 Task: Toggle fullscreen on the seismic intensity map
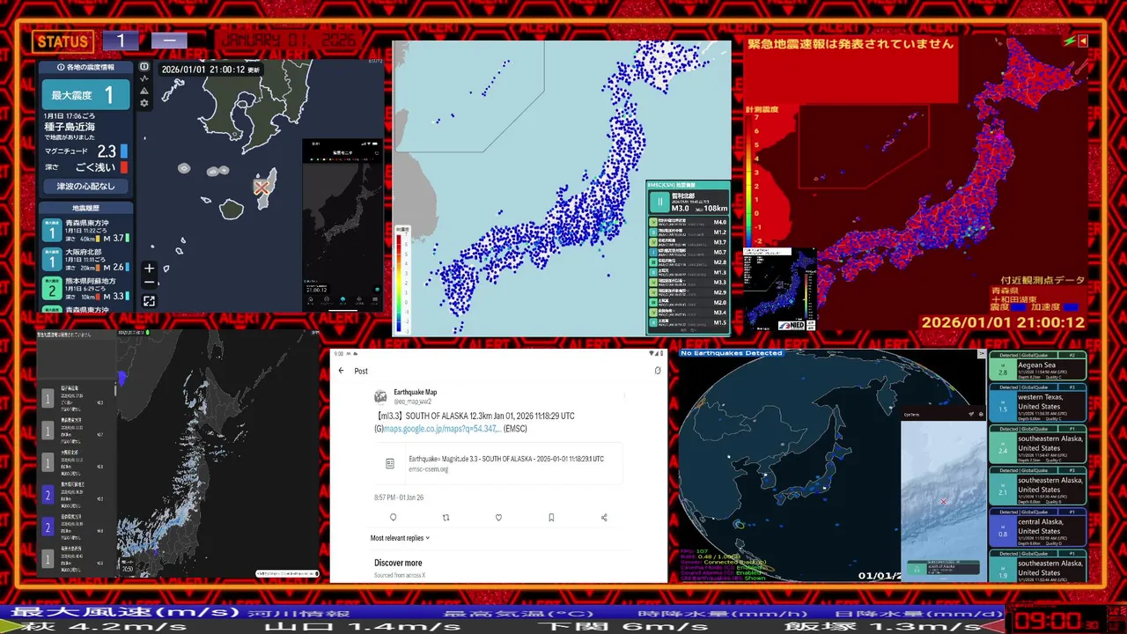150,301
